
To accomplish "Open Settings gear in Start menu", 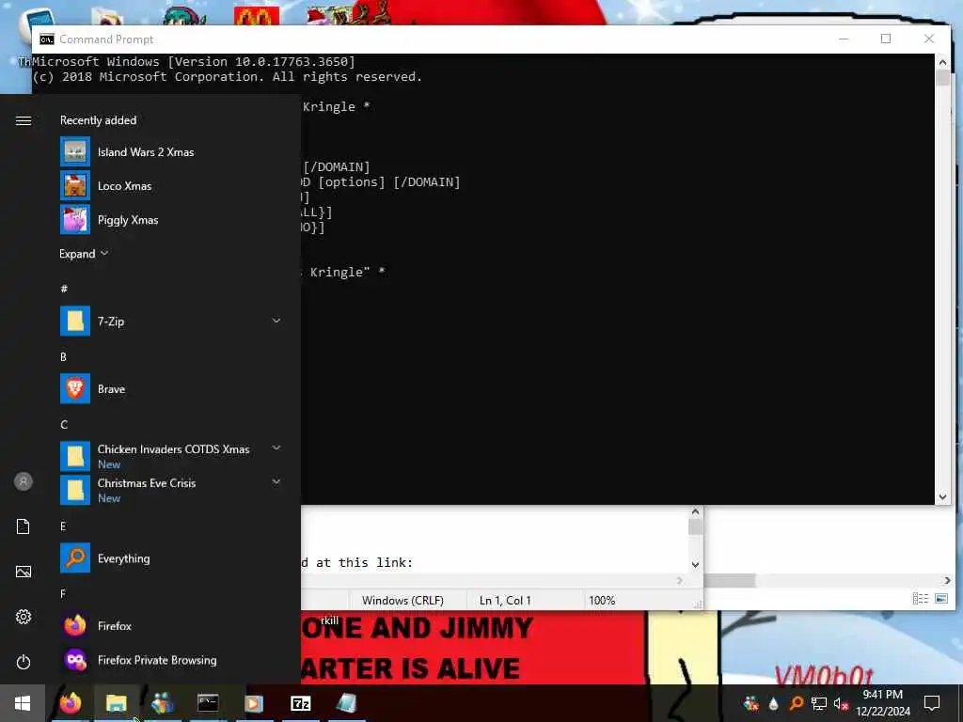I will (x=24, y=617).
